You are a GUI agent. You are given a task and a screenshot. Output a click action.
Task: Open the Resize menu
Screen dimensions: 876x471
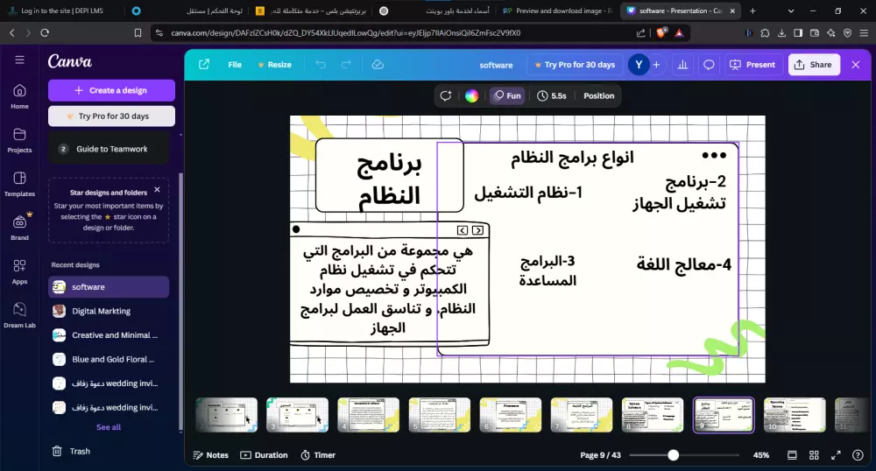click(x=274, y=65)
